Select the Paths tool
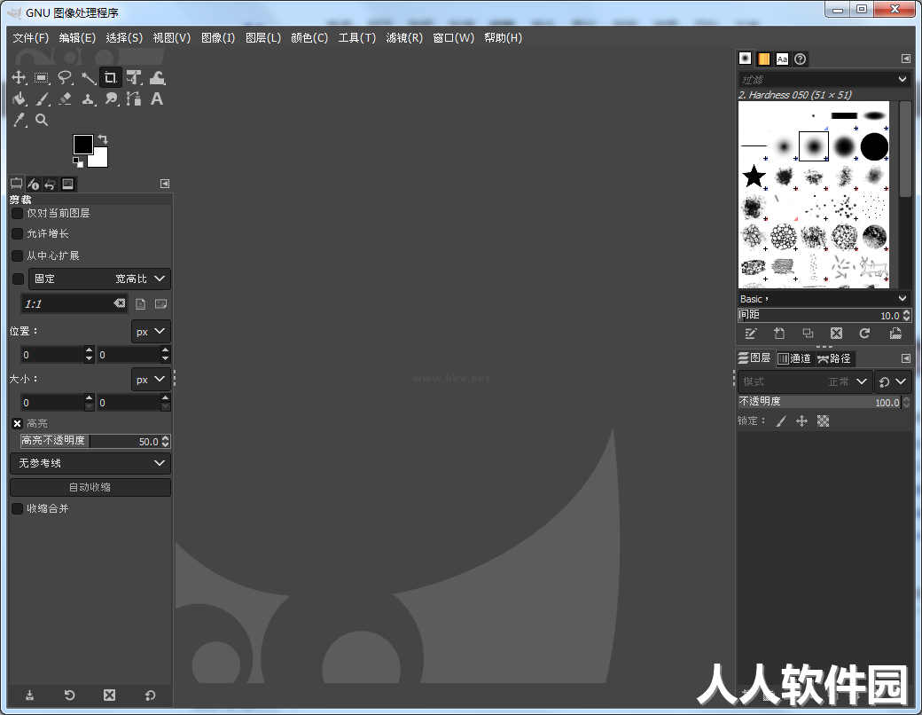922x715 pixels. click(134, 98)
